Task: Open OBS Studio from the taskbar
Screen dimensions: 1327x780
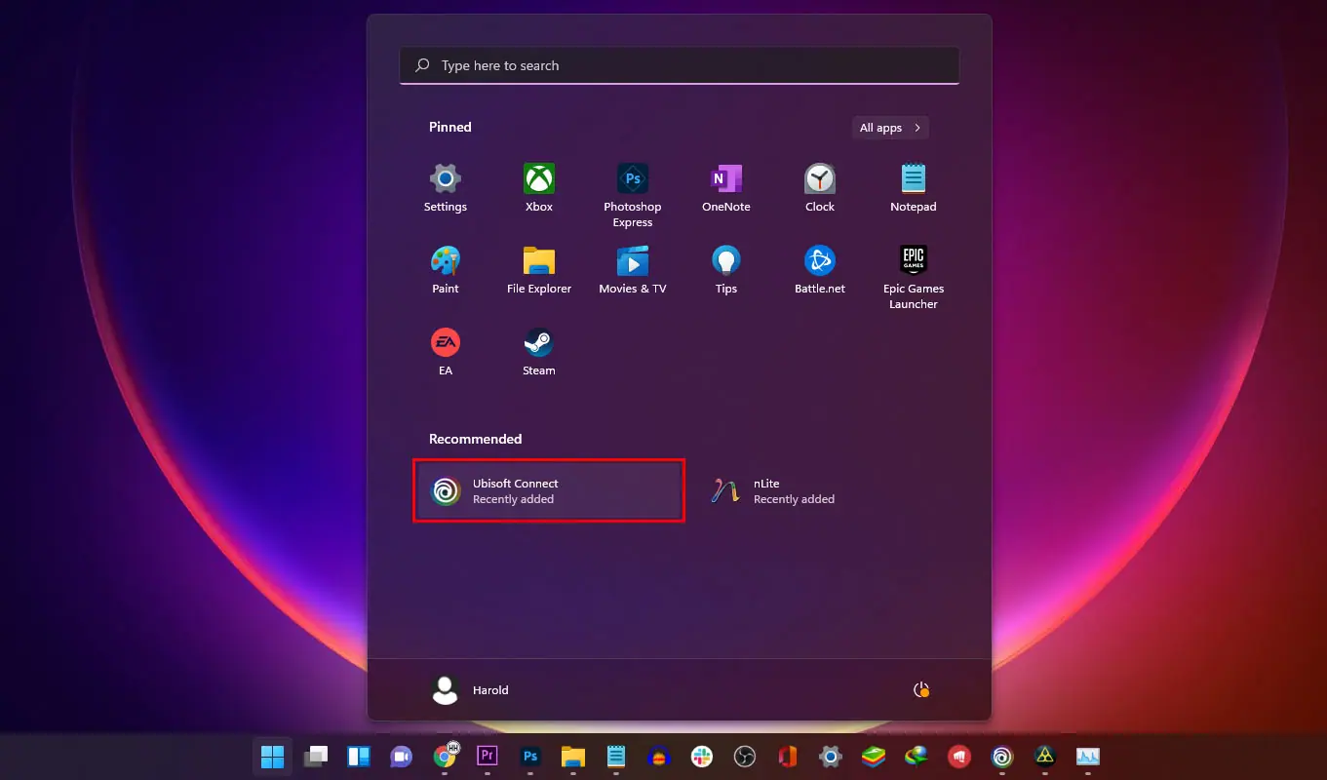Action: point(745,756)
